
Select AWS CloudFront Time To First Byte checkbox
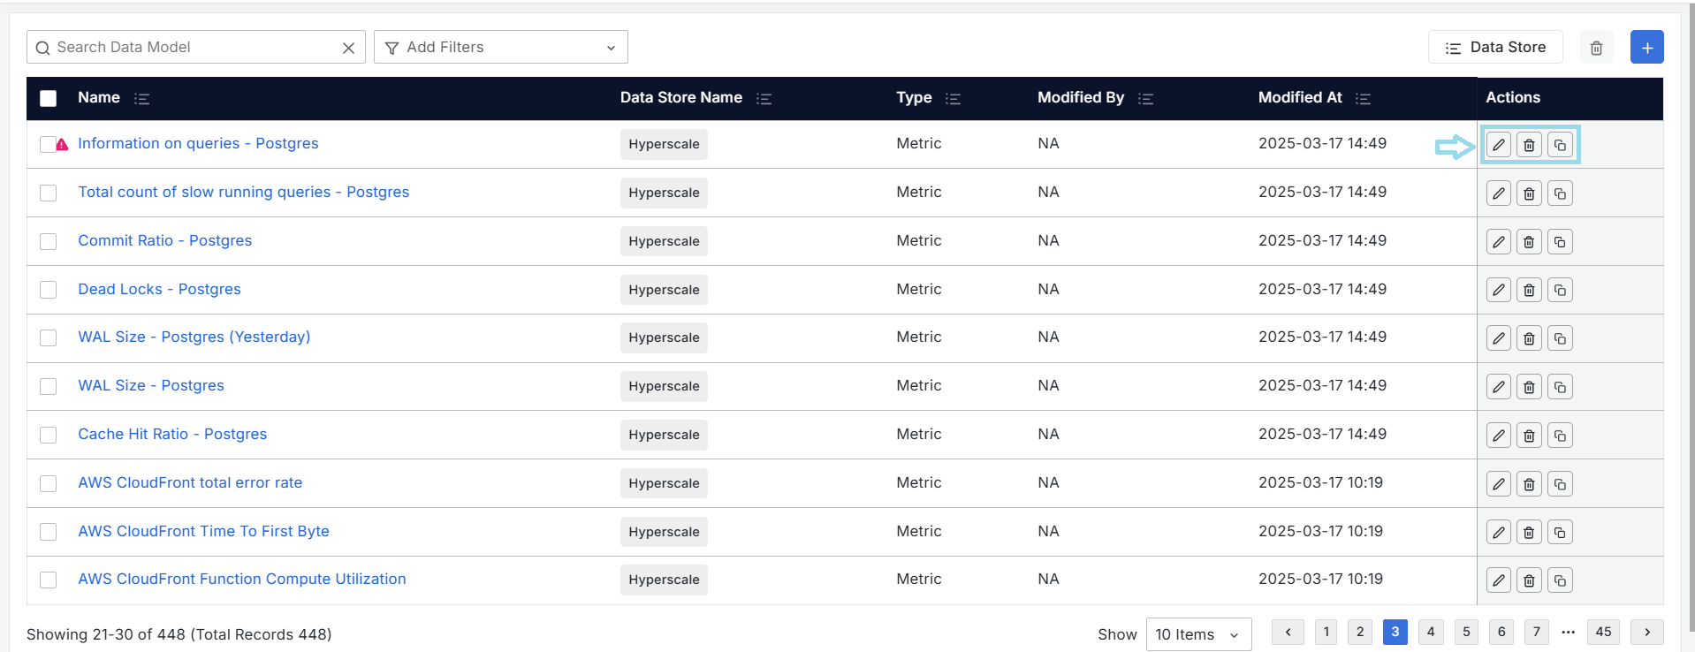49,532
